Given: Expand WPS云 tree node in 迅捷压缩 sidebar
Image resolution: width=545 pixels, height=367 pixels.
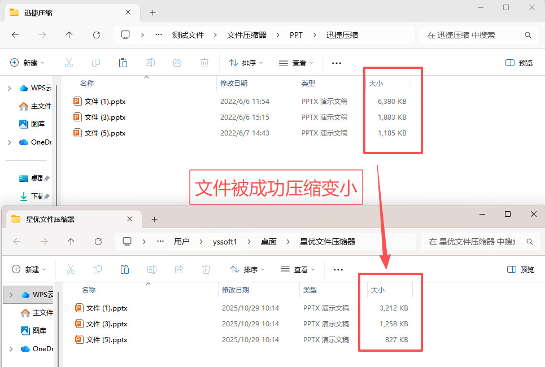Looking at the screenshot, I should 10,88.
